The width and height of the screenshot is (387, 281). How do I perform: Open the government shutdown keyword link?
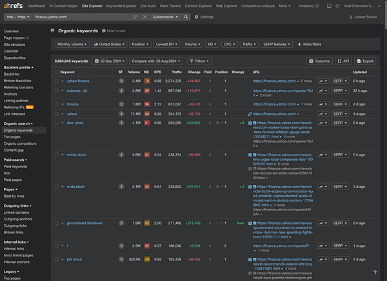coord(84,223)
